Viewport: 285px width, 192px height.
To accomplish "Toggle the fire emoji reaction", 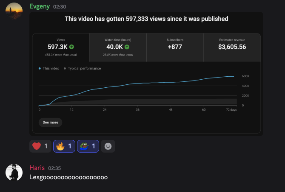I will [64, 146].
